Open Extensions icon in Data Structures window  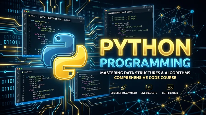pyautogui.click(x=25, y=33)
